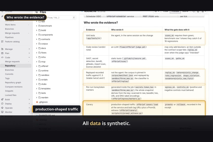Open Merge requests link above Pipelines
The width and height of the screenshot is (213, 142).
(x=12, y=33)
